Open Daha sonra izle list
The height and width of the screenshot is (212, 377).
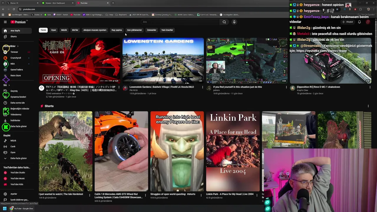coord(17,103)
